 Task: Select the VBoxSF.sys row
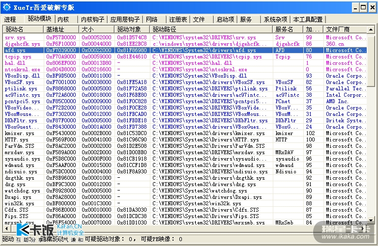(x=185, y=82)
